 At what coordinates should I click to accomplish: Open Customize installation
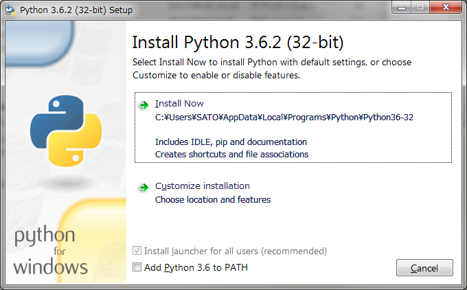click(203, 186)
